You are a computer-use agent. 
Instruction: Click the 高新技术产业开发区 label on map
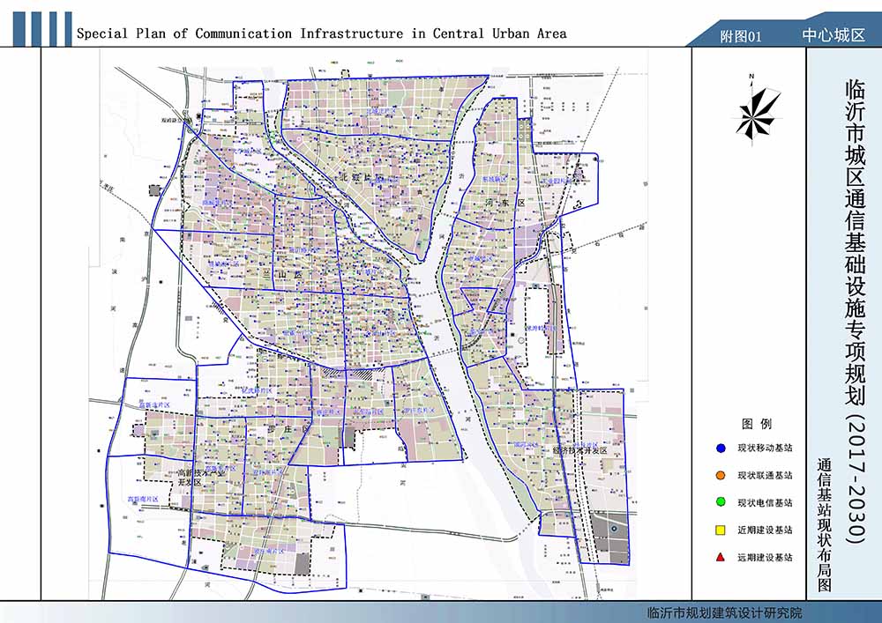201,478
